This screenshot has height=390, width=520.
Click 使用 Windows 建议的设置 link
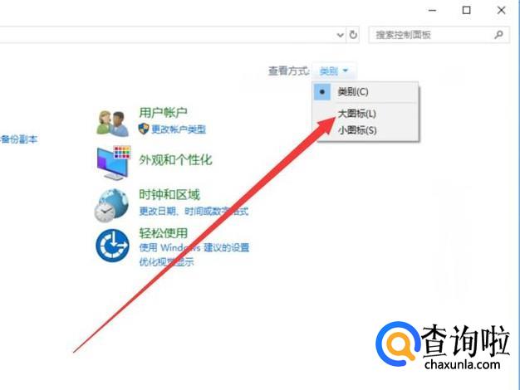(x=194, y=247)
